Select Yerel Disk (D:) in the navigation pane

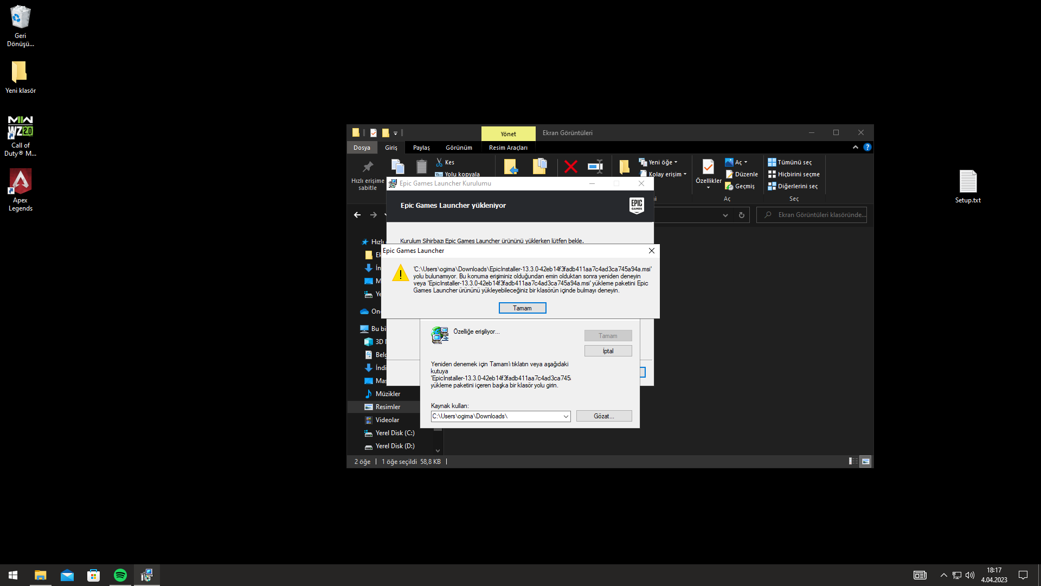pyautogui.click(x=395, y=446)
